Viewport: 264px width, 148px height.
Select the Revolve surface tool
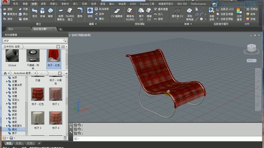24,19
